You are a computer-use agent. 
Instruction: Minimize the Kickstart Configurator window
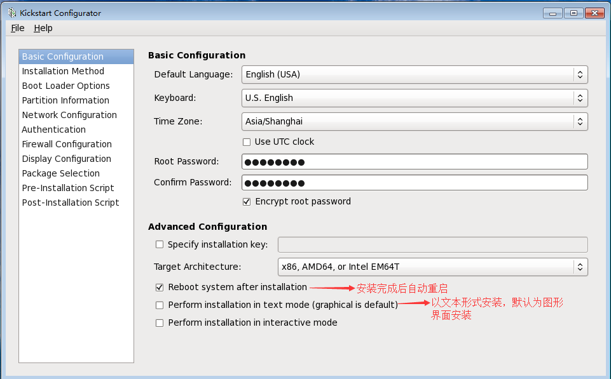(x=553, y=13)
